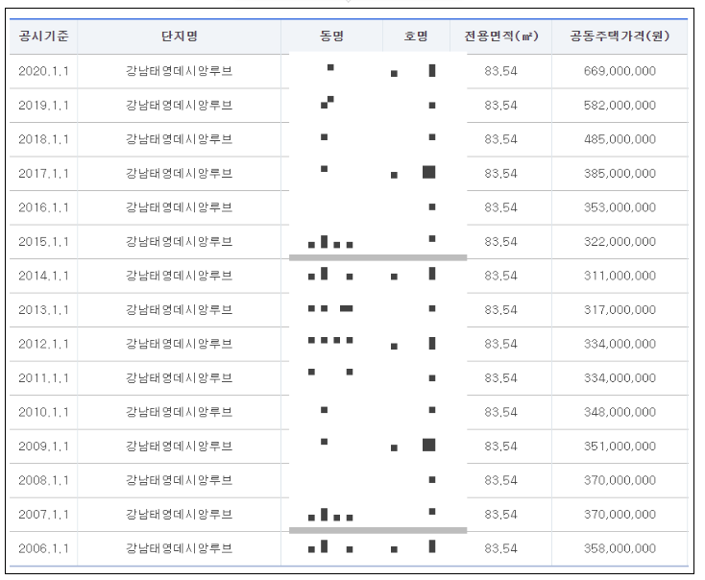Select the 2008.1.1 date cell
The image size is (705, 580).
click(43, 481)
